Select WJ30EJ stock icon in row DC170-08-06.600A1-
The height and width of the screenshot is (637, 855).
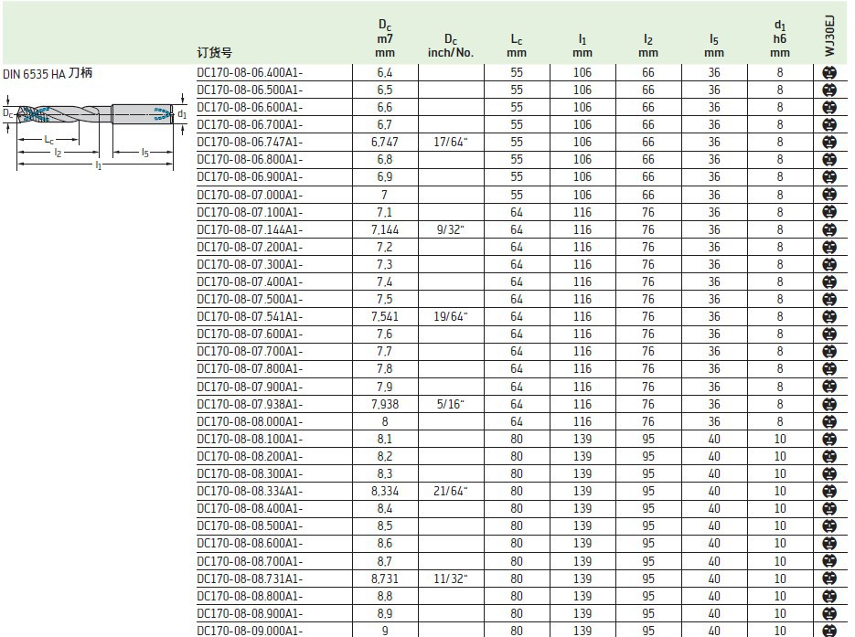click(828, 107)
